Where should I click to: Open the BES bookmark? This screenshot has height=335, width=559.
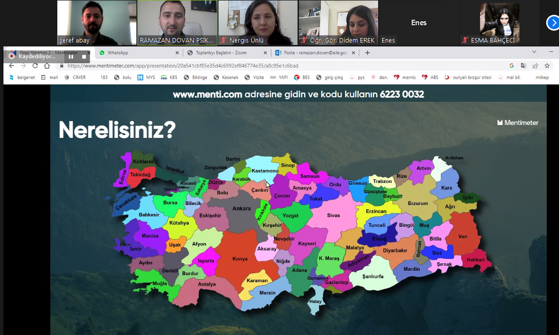tap(302, 78)
